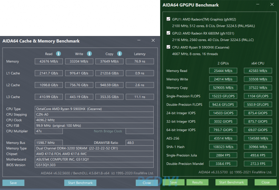Close Cache & Memory Benchmark via X

153,40
